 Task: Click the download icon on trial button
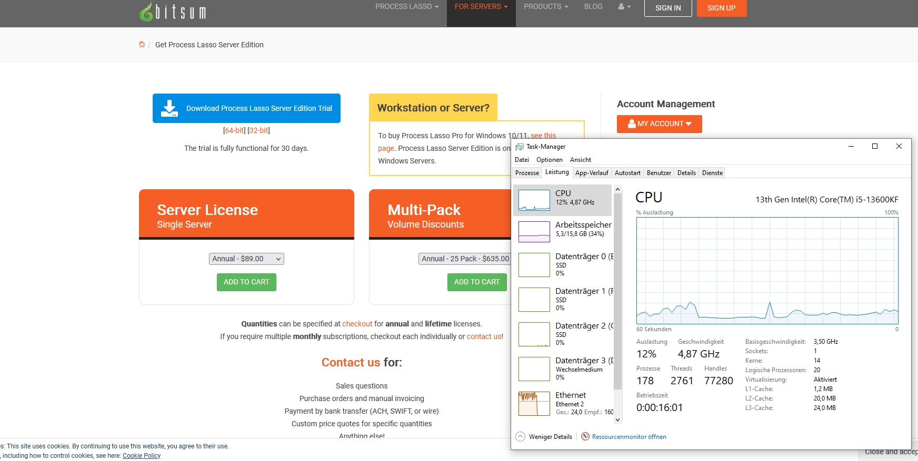(x=169, y=108)
